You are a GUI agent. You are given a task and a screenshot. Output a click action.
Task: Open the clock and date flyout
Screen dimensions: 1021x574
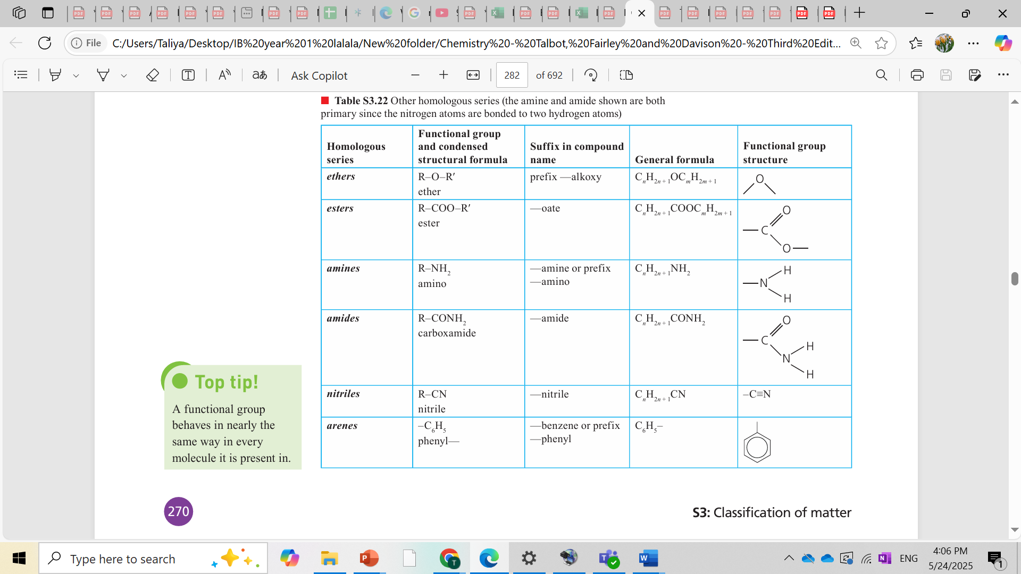(x=950, y=559)
